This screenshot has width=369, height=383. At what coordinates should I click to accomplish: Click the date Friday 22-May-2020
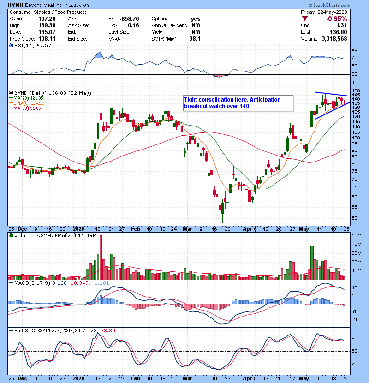coord(324,12)
